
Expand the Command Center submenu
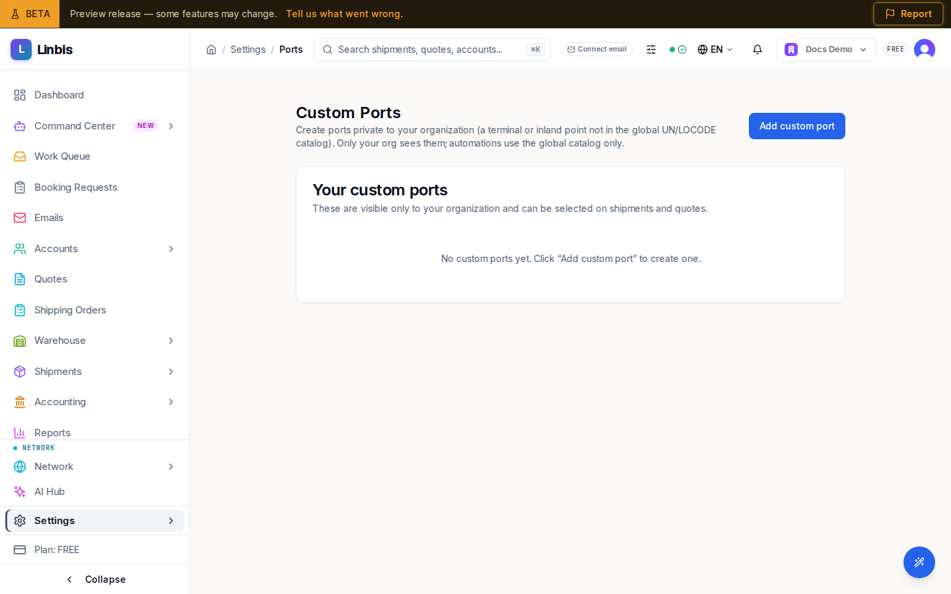coord(171,126)
